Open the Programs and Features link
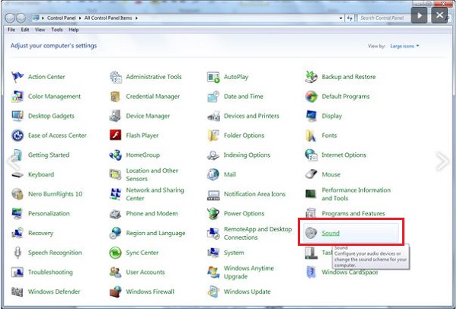 pos(353,214)
